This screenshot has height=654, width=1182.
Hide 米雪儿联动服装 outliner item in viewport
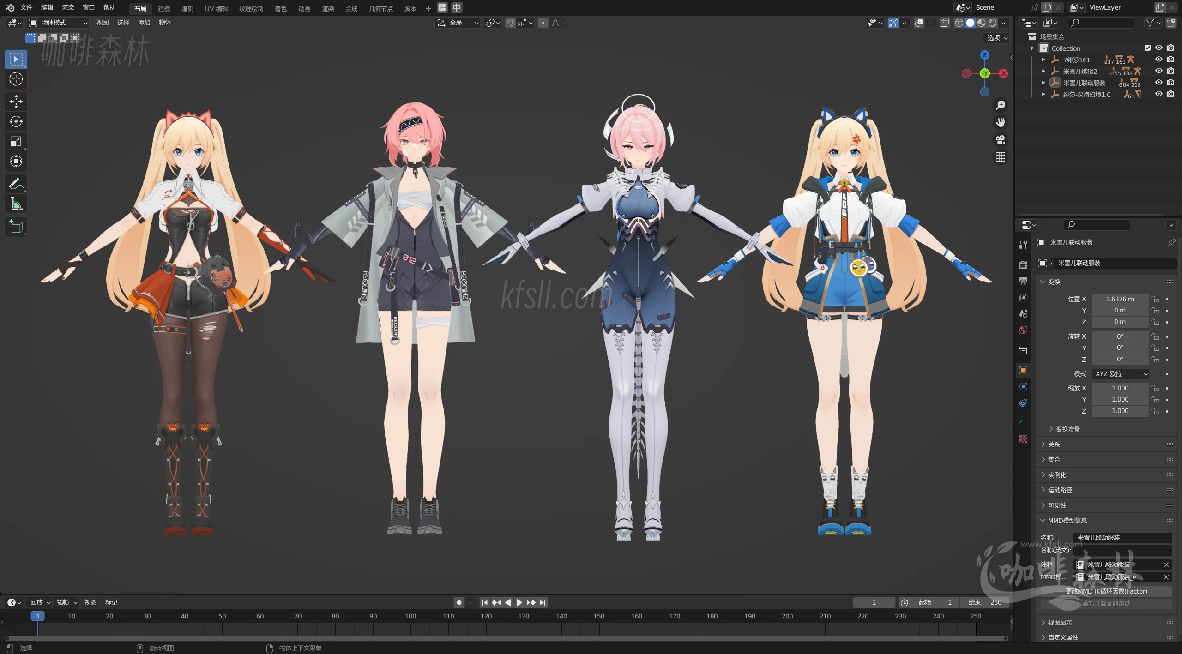(x=1159, y=83)
